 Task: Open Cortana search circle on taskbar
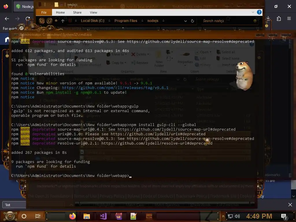click(x=24, y=216)
